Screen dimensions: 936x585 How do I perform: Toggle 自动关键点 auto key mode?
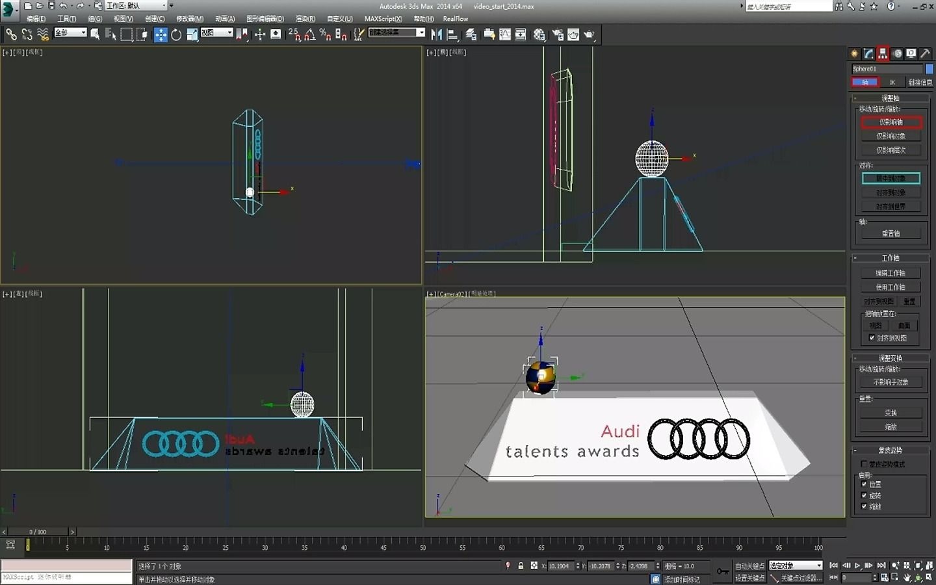click(750, 565)
